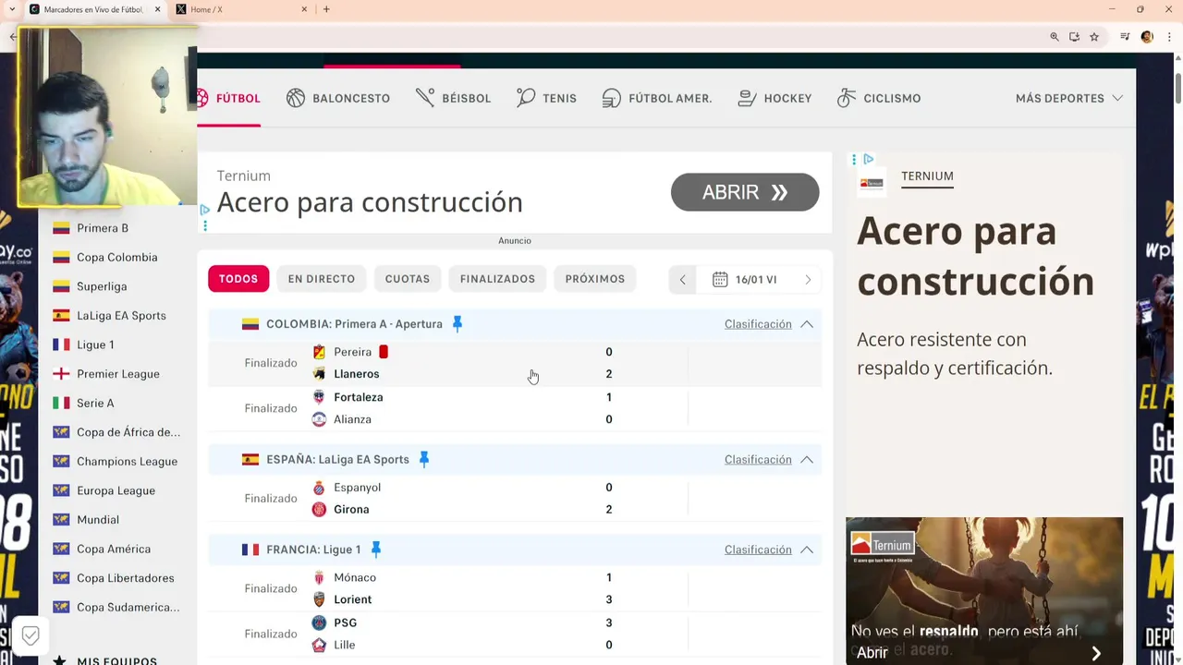Click the page vertical scrollbar
1183x665 pixels.
(1178, 88)
